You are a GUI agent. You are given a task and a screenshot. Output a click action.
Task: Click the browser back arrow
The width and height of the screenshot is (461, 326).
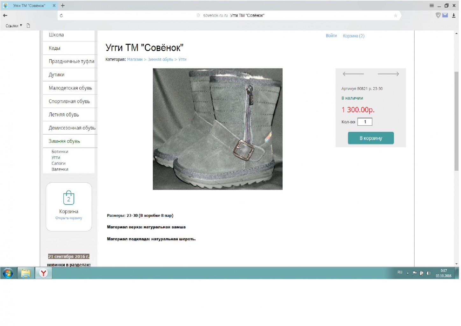click(x=5, y=15)
